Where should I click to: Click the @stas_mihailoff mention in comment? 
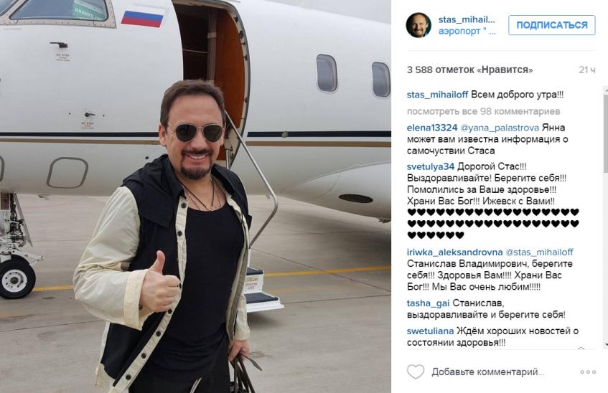[539, 252]
